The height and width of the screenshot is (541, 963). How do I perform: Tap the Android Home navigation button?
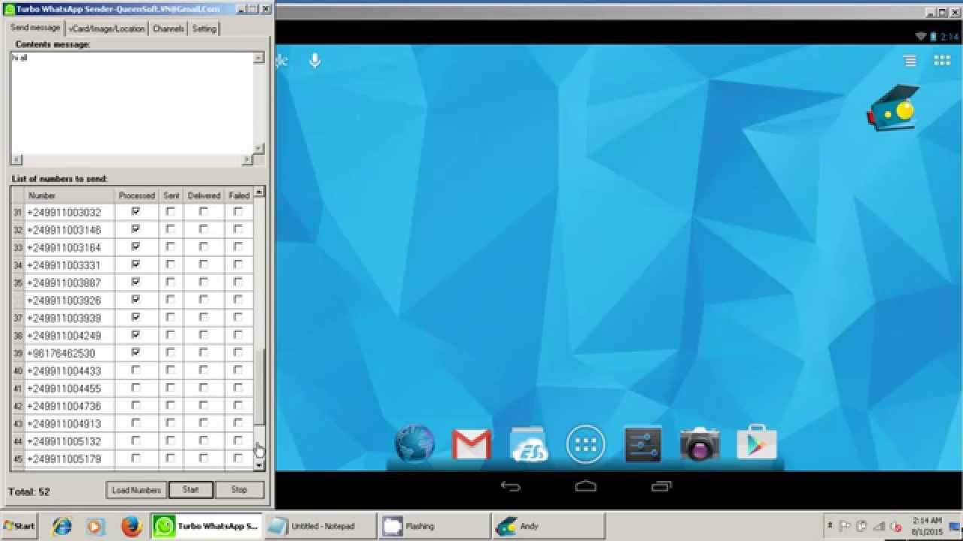[585, 486]
